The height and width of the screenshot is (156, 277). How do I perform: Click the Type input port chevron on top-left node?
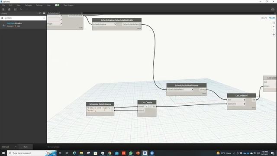pos(61,23)
